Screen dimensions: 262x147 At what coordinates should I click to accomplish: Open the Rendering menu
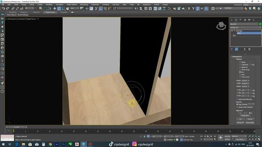pyautogui.click(x=84, y=4)
